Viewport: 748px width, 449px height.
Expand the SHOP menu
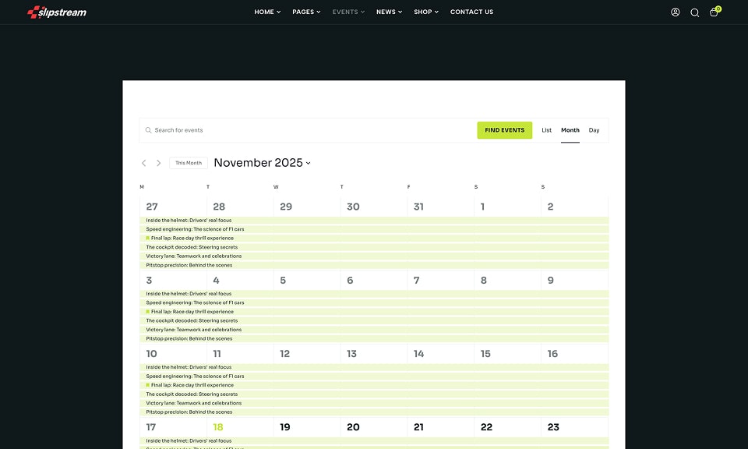tap(426, 12)
